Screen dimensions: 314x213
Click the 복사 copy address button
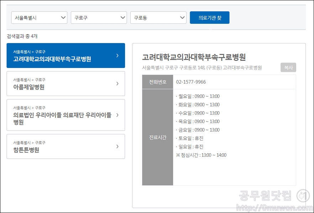click(x=288, y=68)
